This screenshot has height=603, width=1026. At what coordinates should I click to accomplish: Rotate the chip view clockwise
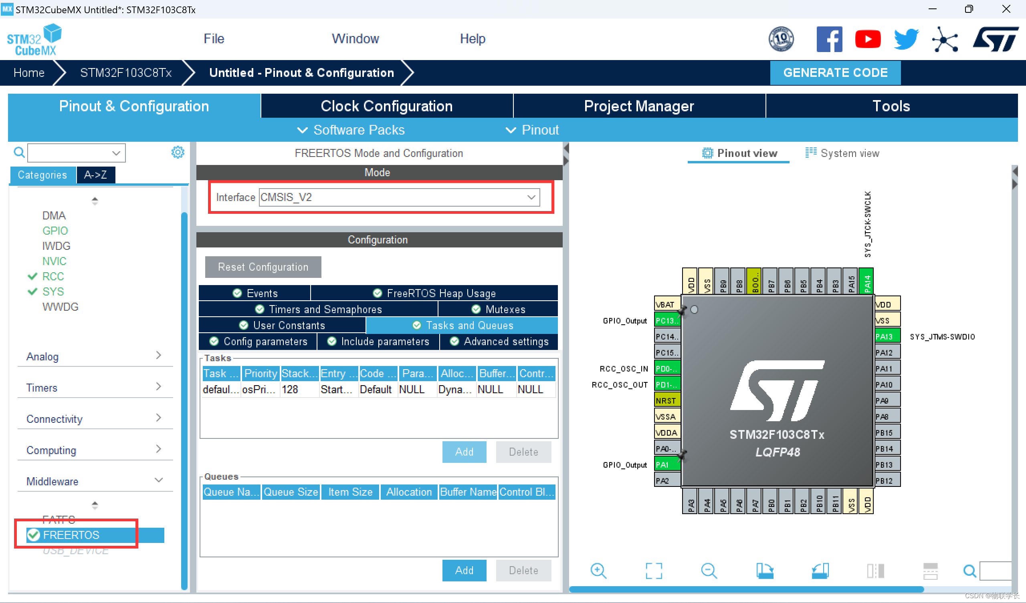764,571
